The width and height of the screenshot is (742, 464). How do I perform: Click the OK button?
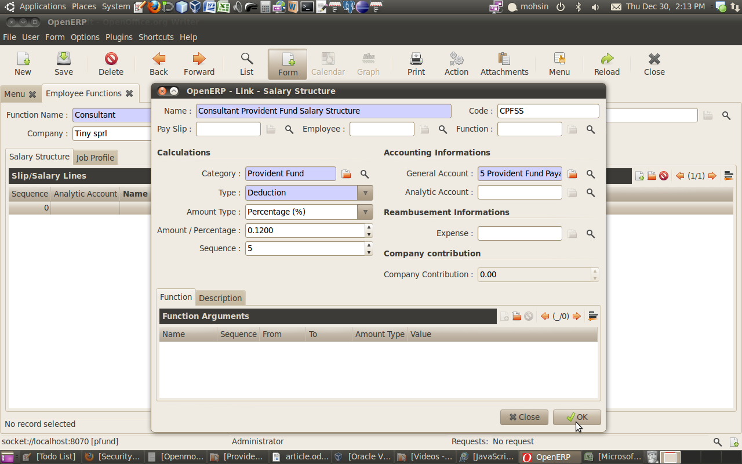point(577,417)
